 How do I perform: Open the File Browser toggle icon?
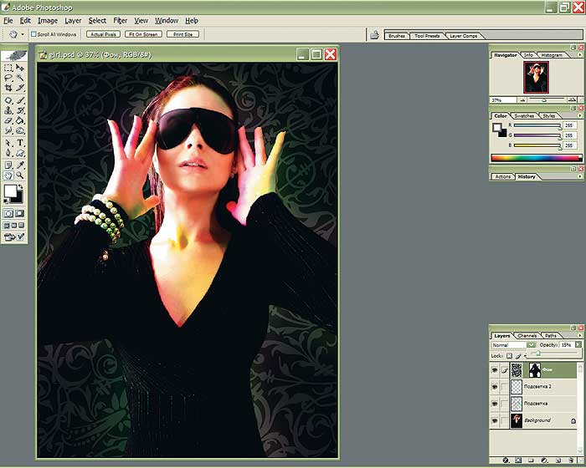click(374, 35)
